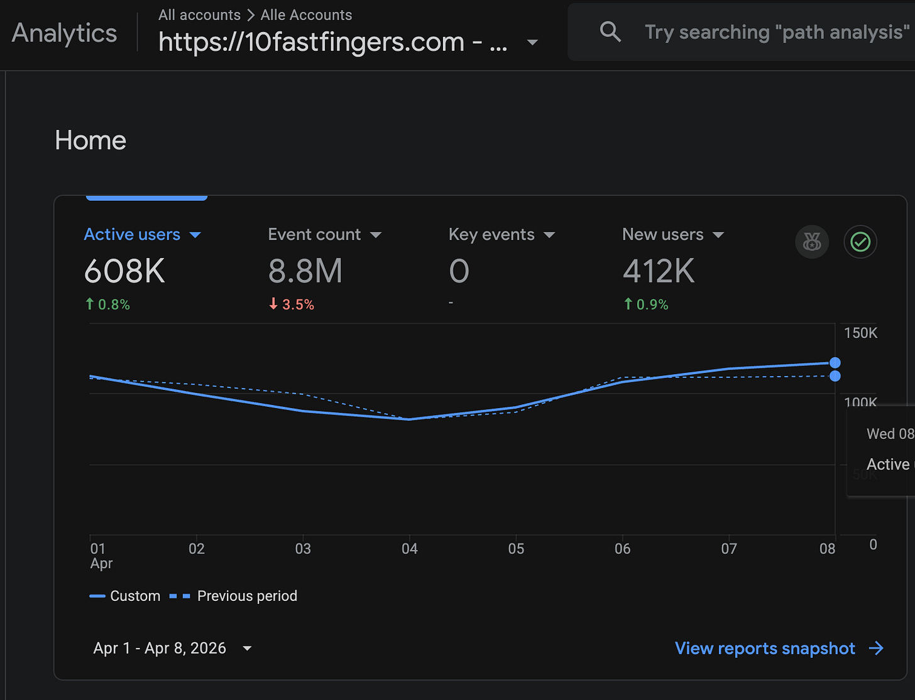Open the insights medal icon

click(x=812, y=242)
